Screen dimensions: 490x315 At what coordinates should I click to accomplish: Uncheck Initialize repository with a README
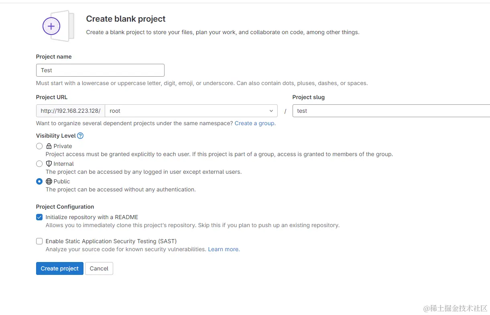coord(39,217)
